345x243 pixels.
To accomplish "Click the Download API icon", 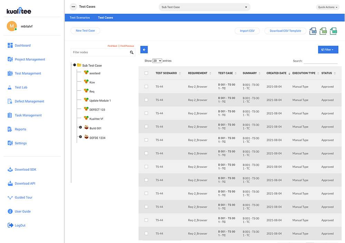I will (10, 183).
